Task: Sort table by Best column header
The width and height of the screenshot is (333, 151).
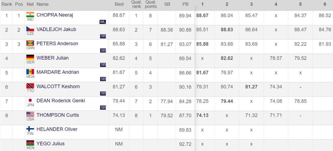Action: (119, 4)
